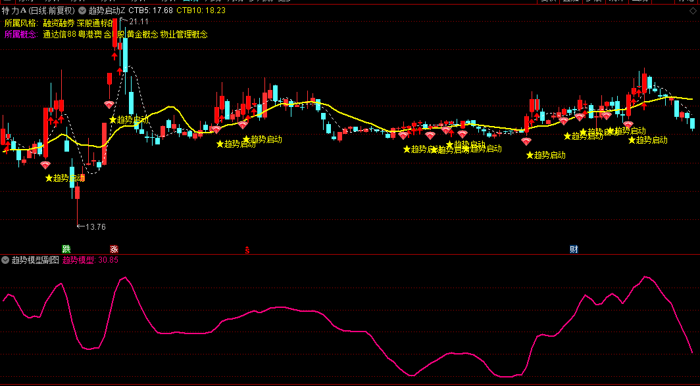The height and width of the screenshot is (386, 700).
Task: Click the 所属风格 label
Action: (21, 23)
